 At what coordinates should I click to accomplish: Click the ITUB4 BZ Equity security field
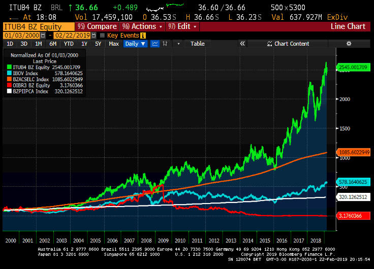39,27
